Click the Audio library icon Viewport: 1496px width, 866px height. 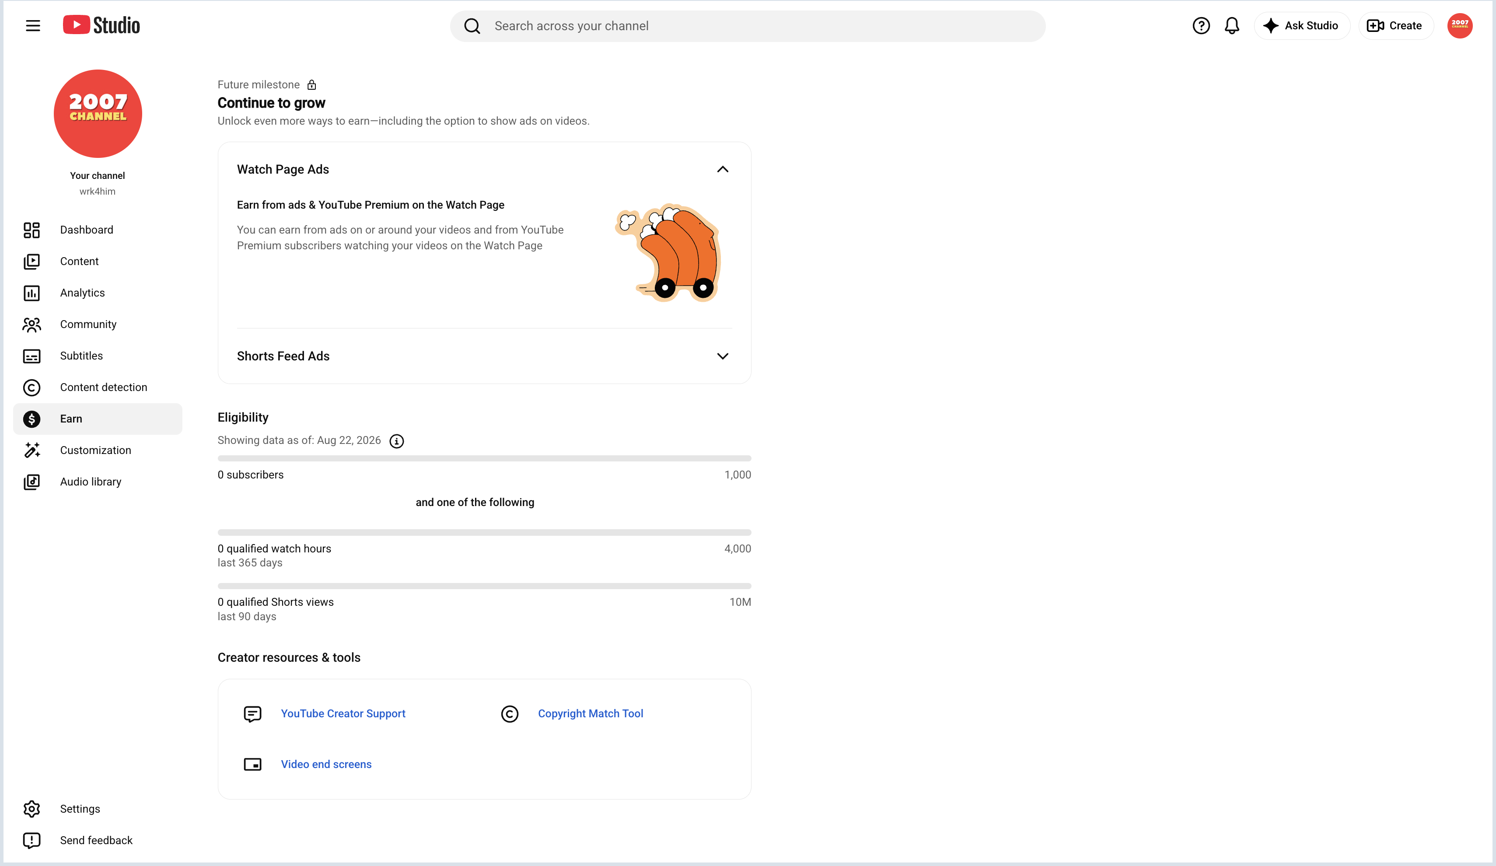click(x=31, y=482)
